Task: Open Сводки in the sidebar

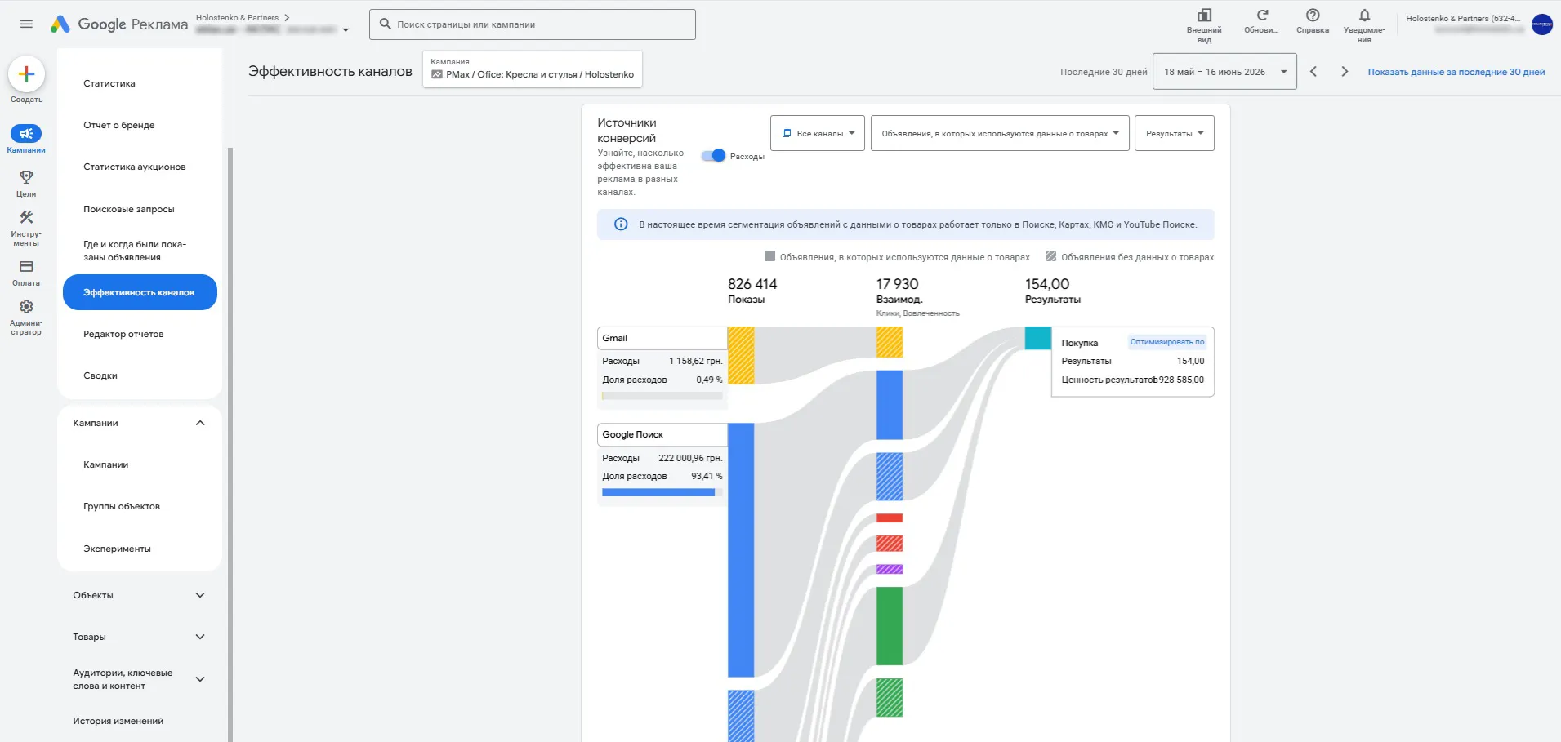Action: point(100,375)
